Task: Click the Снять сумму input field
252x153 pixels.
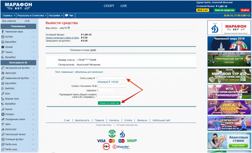Action: pos(112,78)
